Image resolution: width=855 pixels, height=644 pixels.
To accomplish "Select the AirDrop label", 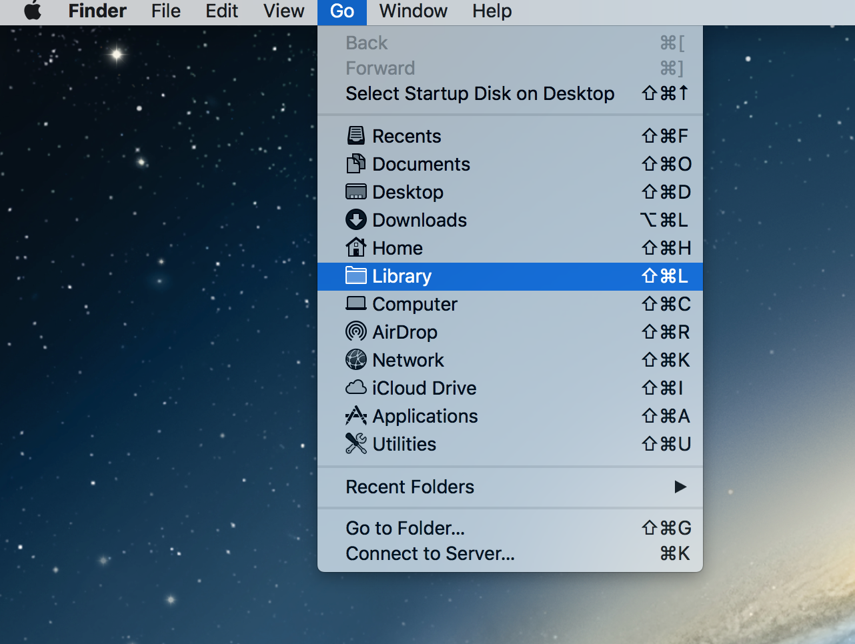I will (405, 332).
